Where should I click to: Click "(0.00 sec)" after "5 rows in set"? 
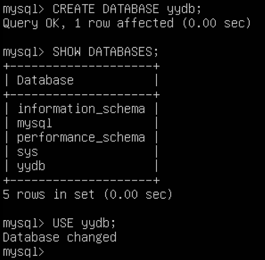pos(138,194)
